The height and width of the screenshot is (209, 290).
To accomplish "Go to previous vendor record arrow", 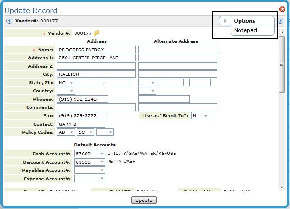I will 9,21.
